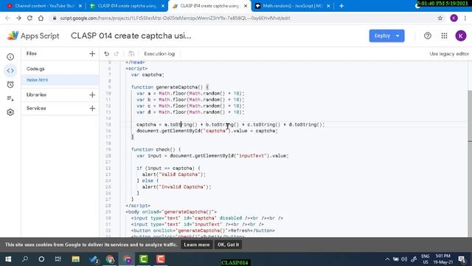Open the red Camtasia recorder icon on taskbar
Screen dimensions: 472x266
161,259
